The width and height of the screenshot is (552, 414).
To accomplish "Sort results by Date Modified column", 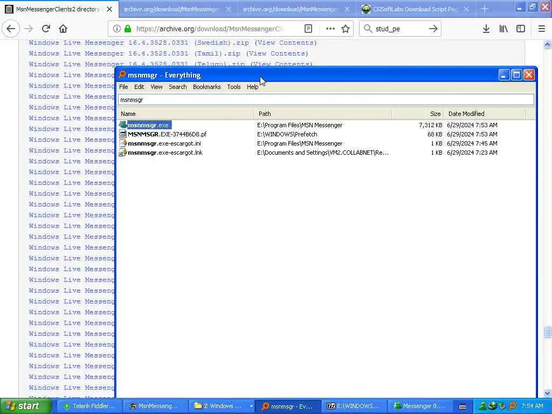I will coord(485,114).
